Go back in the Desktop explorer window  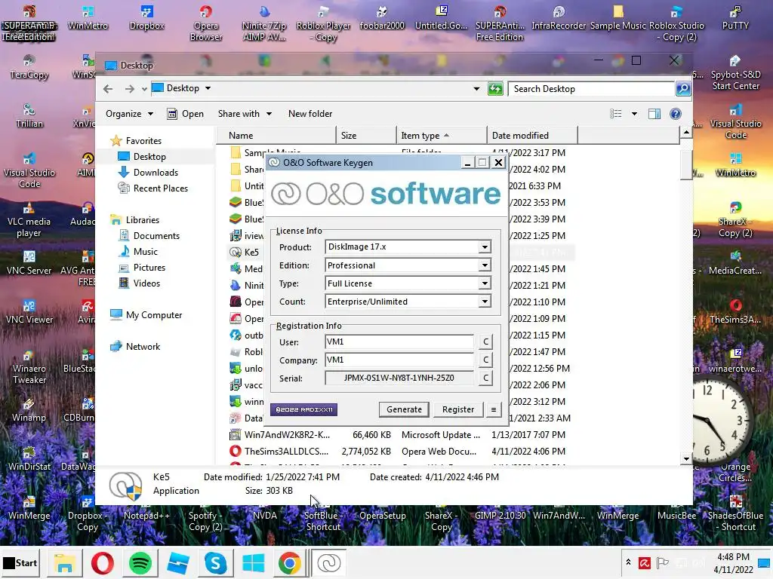[108, 89]
